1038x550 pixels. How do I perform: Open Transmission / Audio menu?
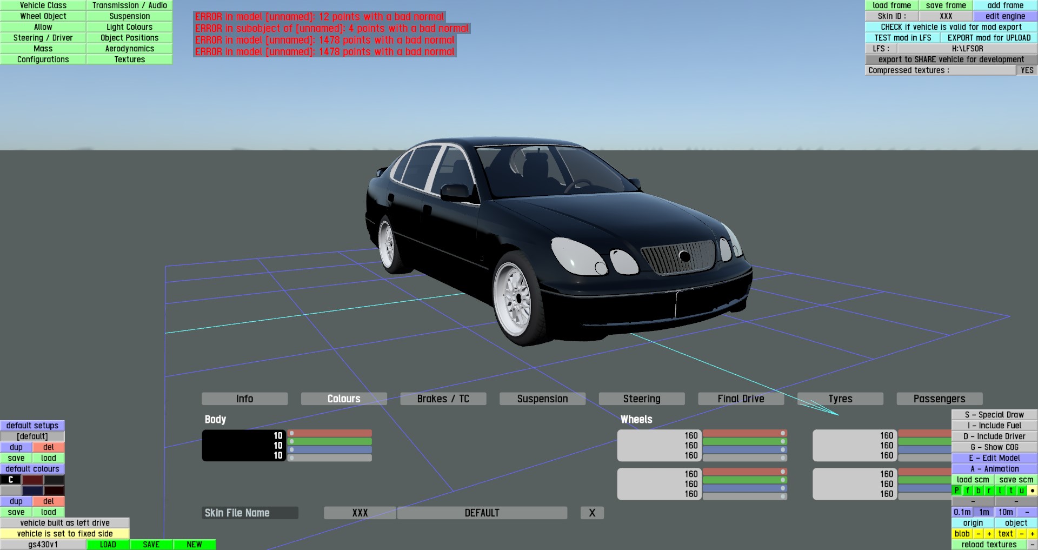pos(130,5)
